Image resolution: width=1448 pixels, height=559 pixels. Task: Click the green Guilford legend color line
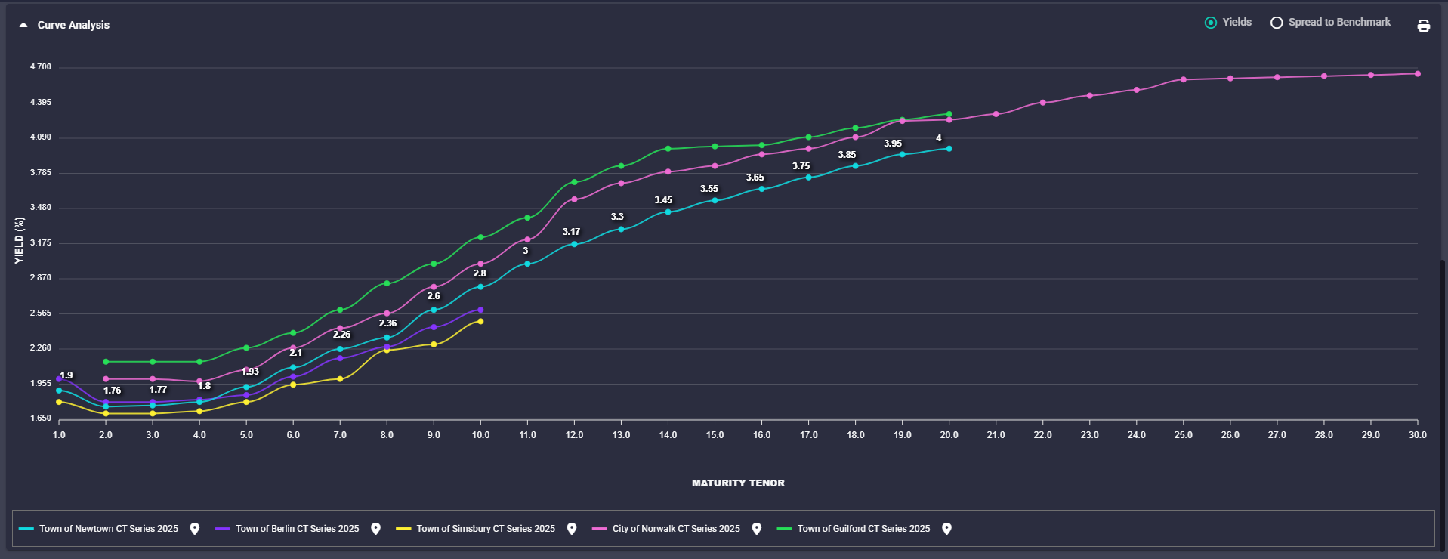[x=784, y=529]
